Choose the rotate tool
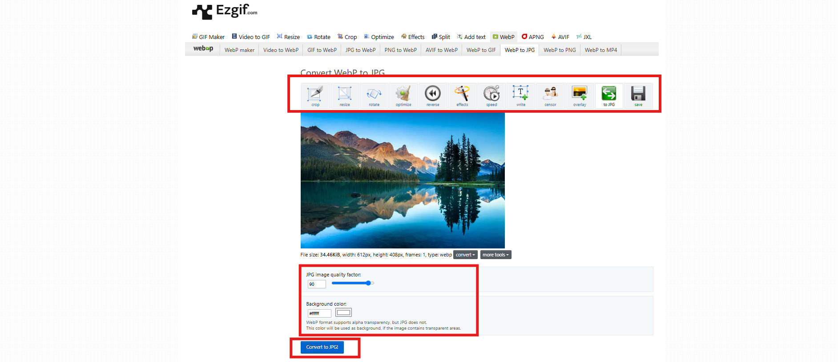Image resolution: width=838 pixels, height=362 pixels. (374, 96)
